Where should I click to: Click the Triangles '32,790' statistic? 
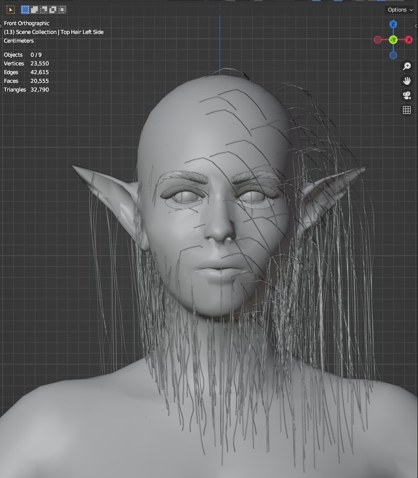40,90
